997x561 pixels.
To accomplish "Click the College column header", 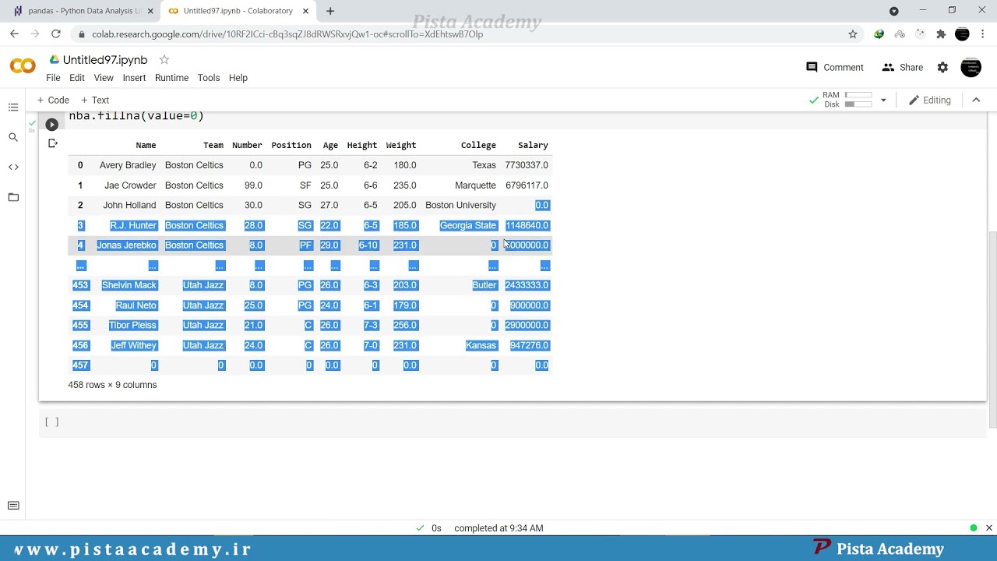I will click(478, 145).
